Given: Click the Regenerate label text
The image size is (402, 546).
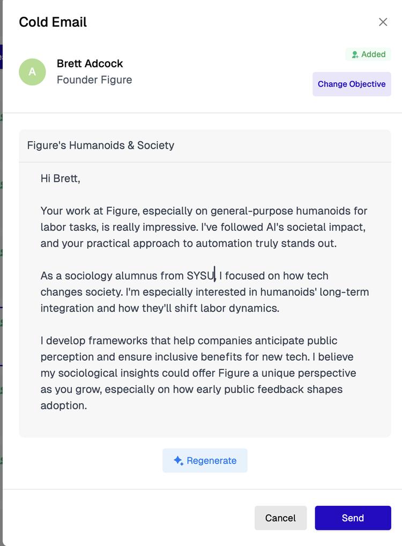Looking at the screenshot, I should coord(212,461).
